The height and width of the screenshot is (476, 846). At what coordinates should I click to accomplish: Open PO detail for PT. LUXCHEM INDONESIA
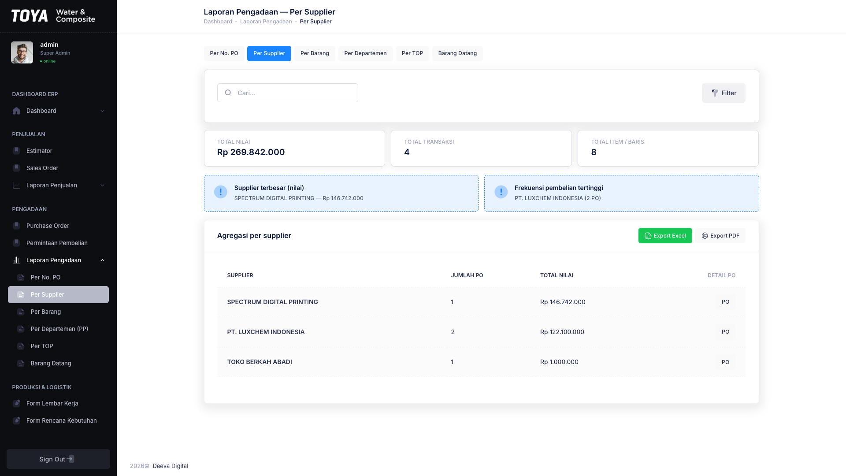point(725,332)
